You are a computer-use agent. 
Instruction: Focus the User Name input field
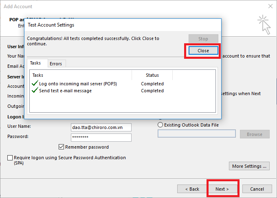pos(101,127)
